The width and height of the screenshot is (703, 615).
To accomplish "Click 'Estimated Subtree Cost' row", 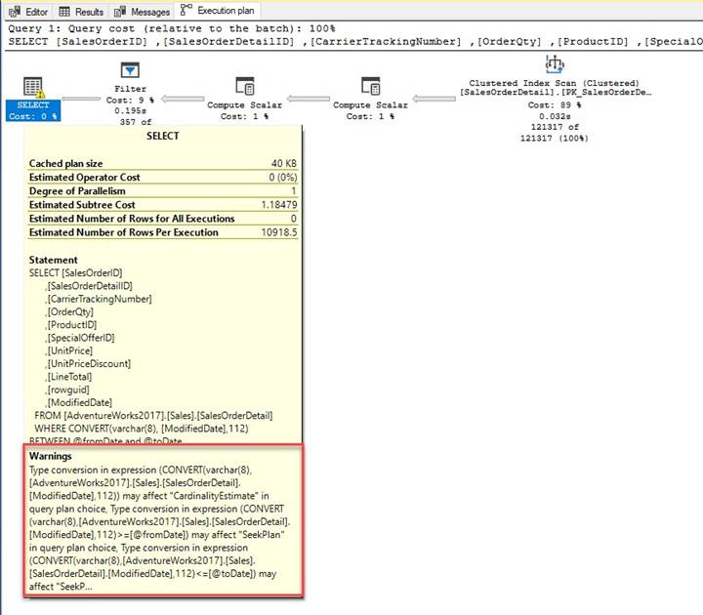I will point(163,205).
